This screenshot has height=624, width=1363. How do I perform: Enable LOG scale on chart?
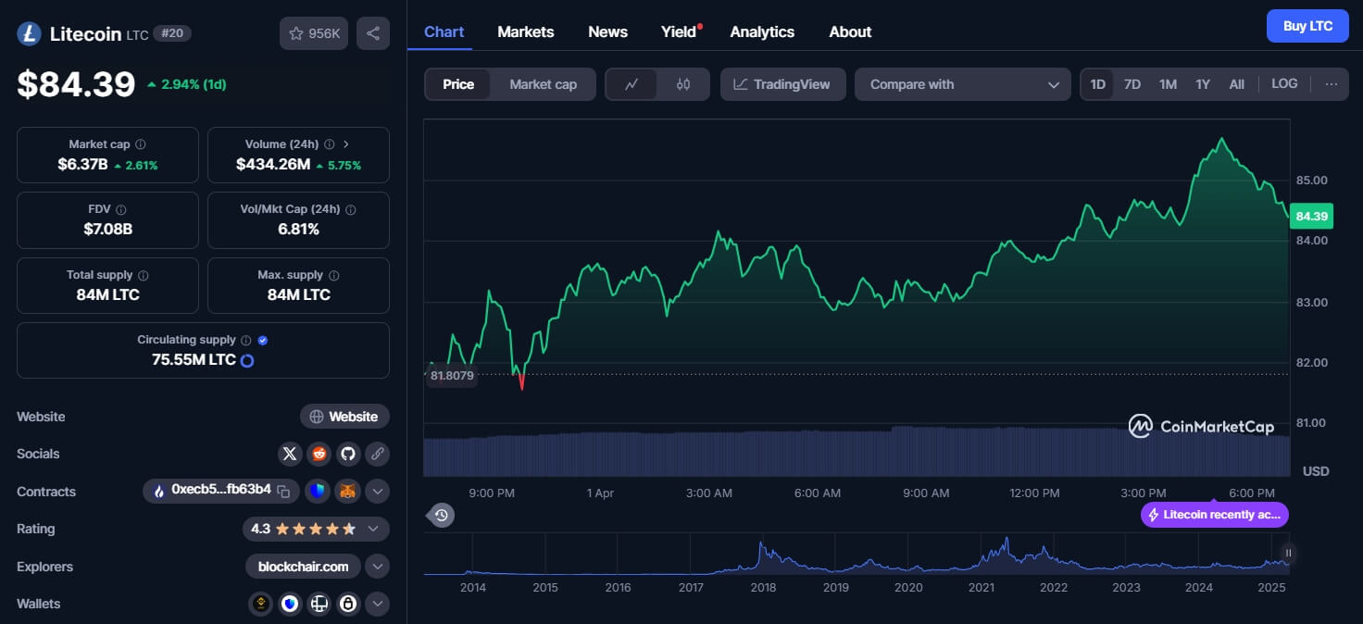(1284, 84)
